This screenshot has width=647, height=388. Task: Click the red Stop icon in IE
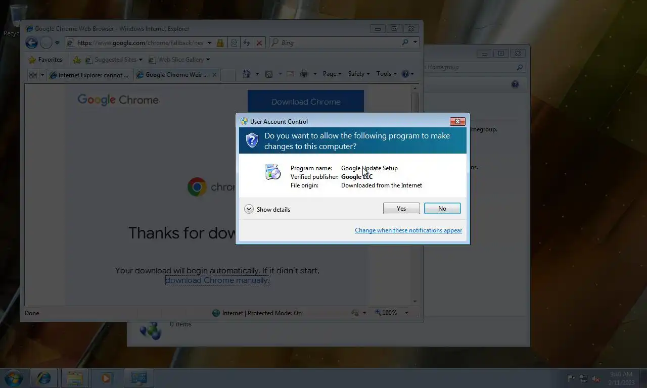click(259, 43)
